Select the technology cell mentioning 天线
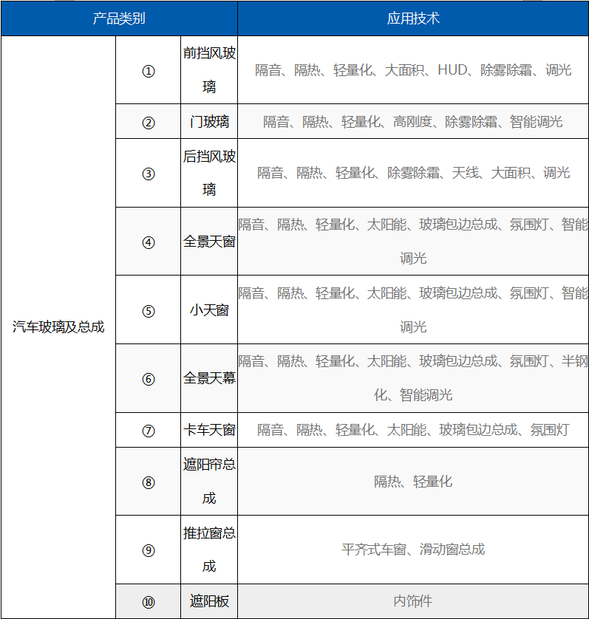The width and height of the screenshot is (589, 619). tap(413, 173)
